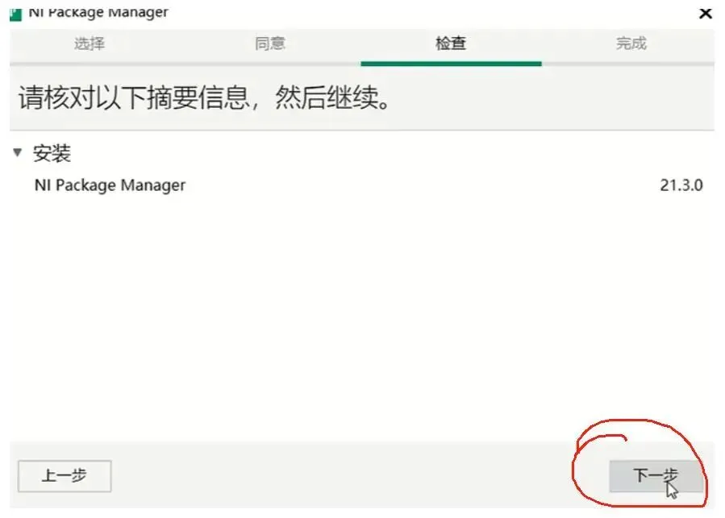The width and height of the screenshot is (725, 518).
Task: Collapse the 安装 section triangle
Action: (x=18, y=152)
